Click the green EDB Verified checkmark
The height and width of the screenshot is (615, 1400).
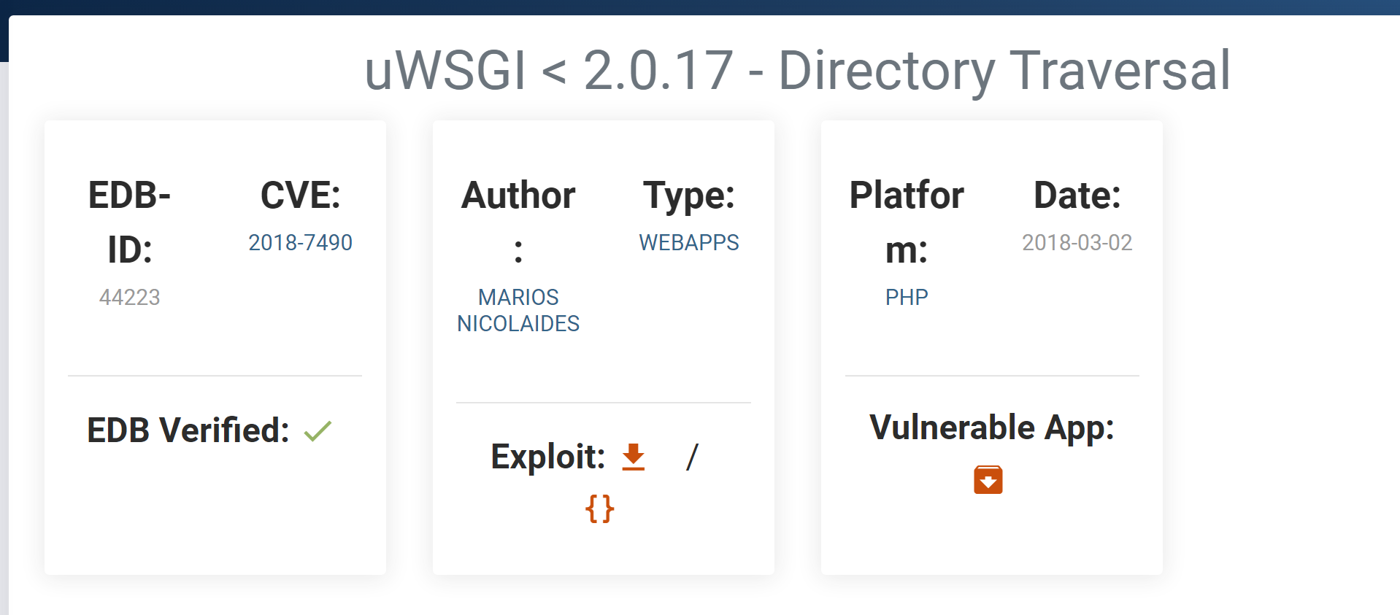pyautogui.click(x=318, y=431)
